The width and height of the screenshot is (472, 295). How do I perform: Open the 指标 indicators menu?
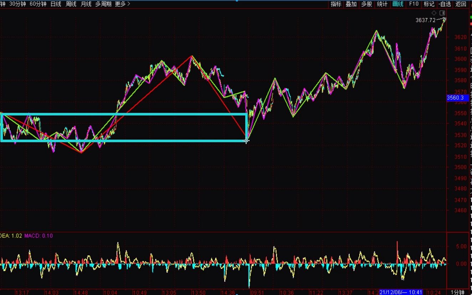tap(336, 4)
